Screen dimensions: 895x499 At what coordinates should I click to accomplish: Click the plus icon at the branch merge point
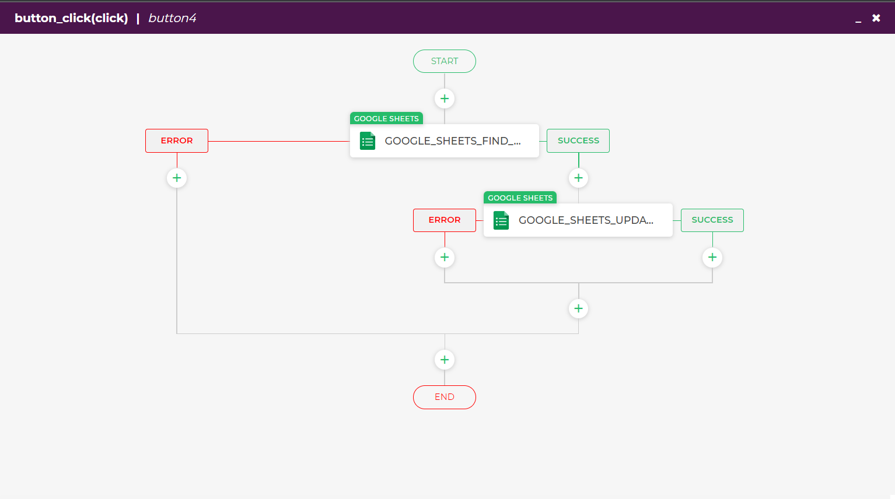click(x=578, y=308)
